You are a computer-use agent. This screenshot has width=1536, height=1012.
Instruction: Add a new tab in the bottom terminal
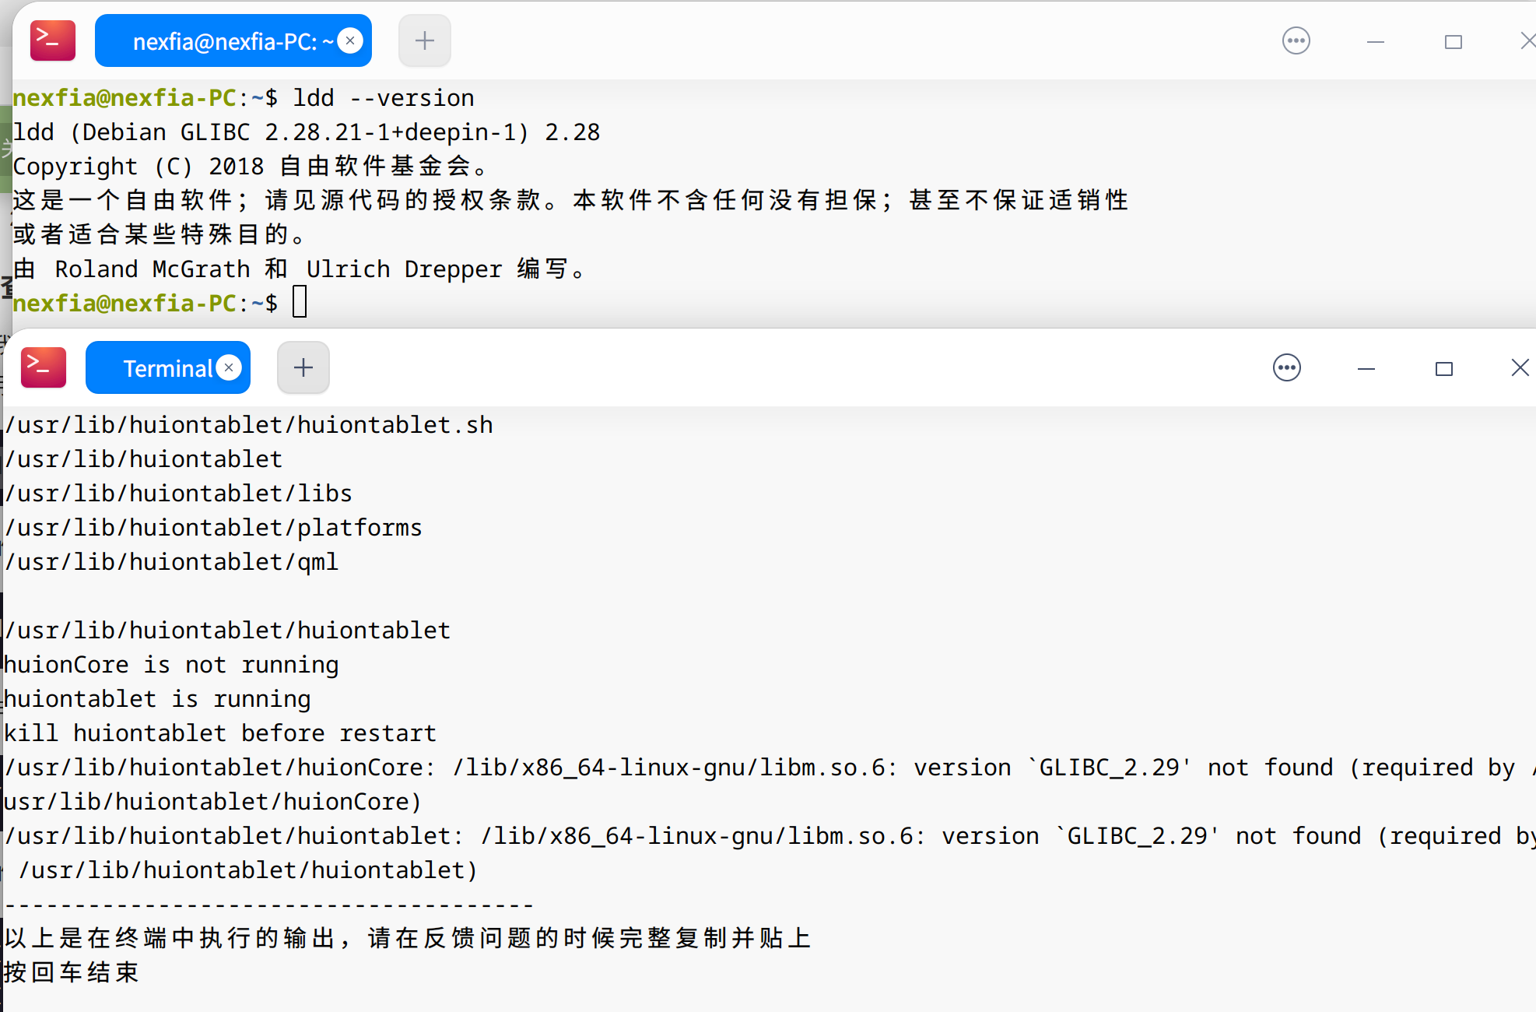pyautogui.click(x=303, y=367)
